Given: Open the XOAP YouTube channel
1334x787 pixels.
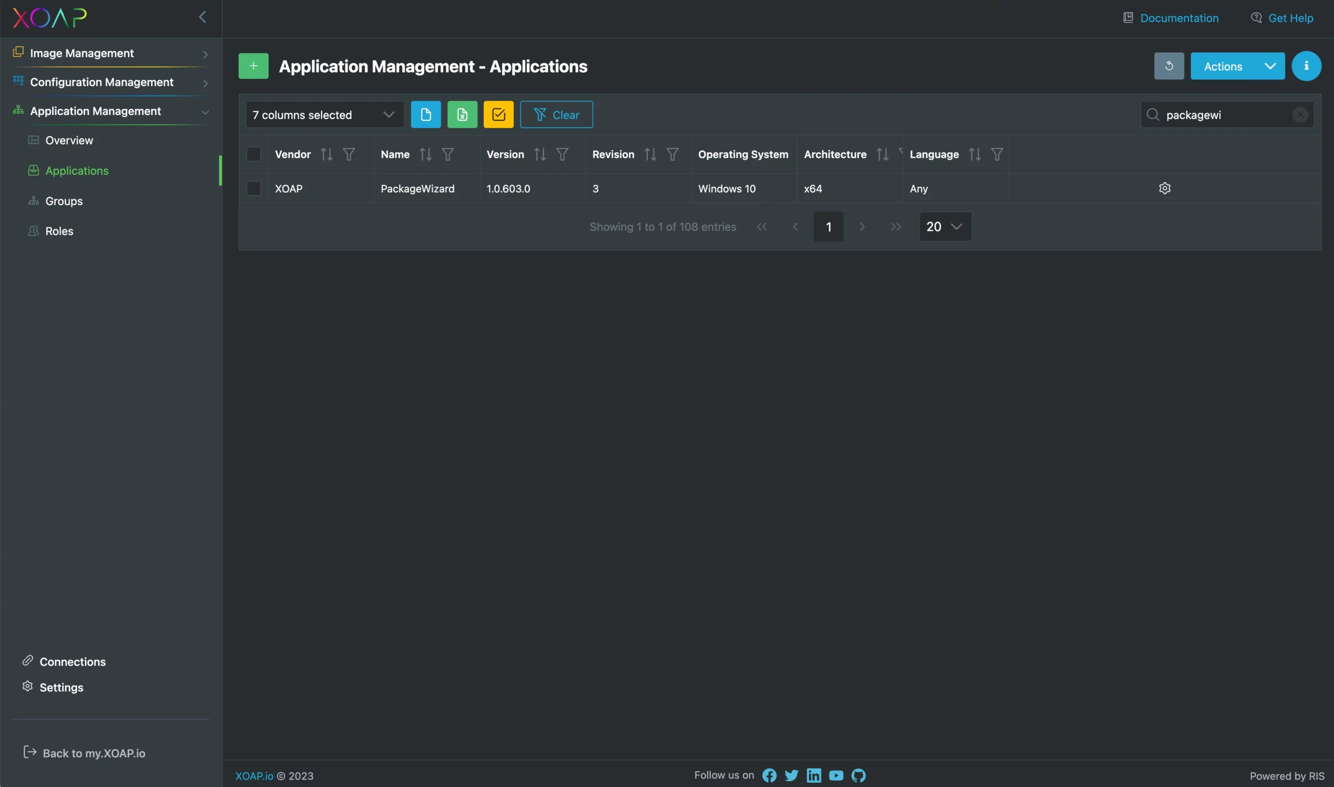Looking at the screenshot, I should pos(836,776).
